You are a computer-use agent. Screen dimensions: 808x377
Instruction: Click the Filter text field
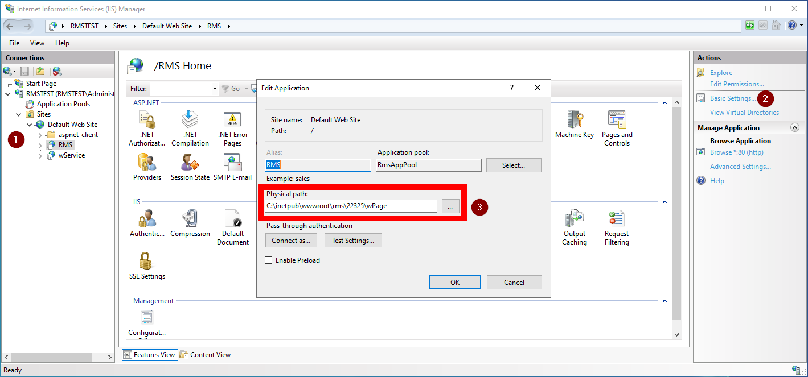(x=181, y=89)
